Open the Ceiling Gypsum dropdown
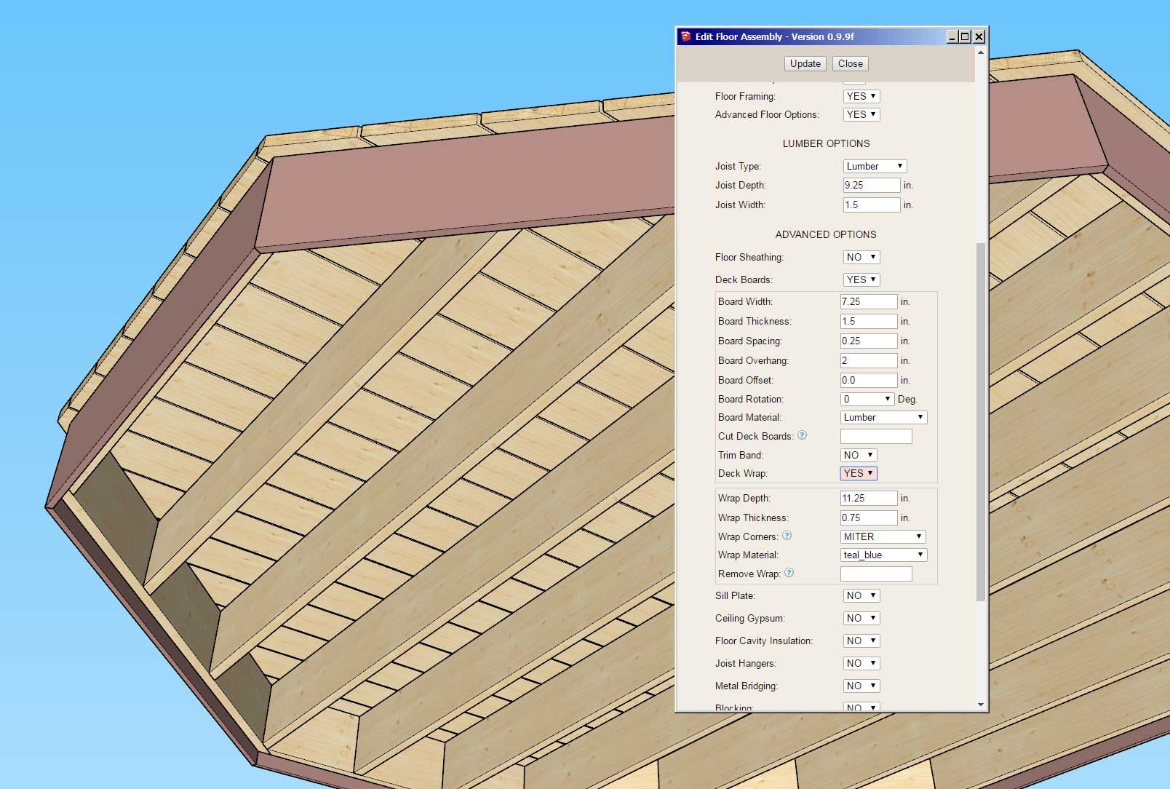This screenshot has width=1170, height=789. (861, 618)
